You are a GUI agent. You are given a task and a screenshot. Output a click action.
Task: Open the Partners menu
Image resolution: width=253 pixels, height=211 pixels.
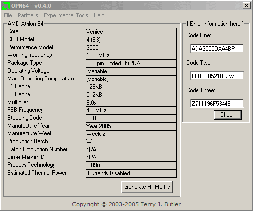[28, 15]
